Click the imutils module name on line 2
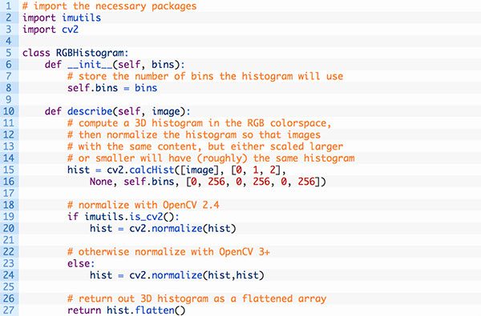 click(x=81, y=18)
